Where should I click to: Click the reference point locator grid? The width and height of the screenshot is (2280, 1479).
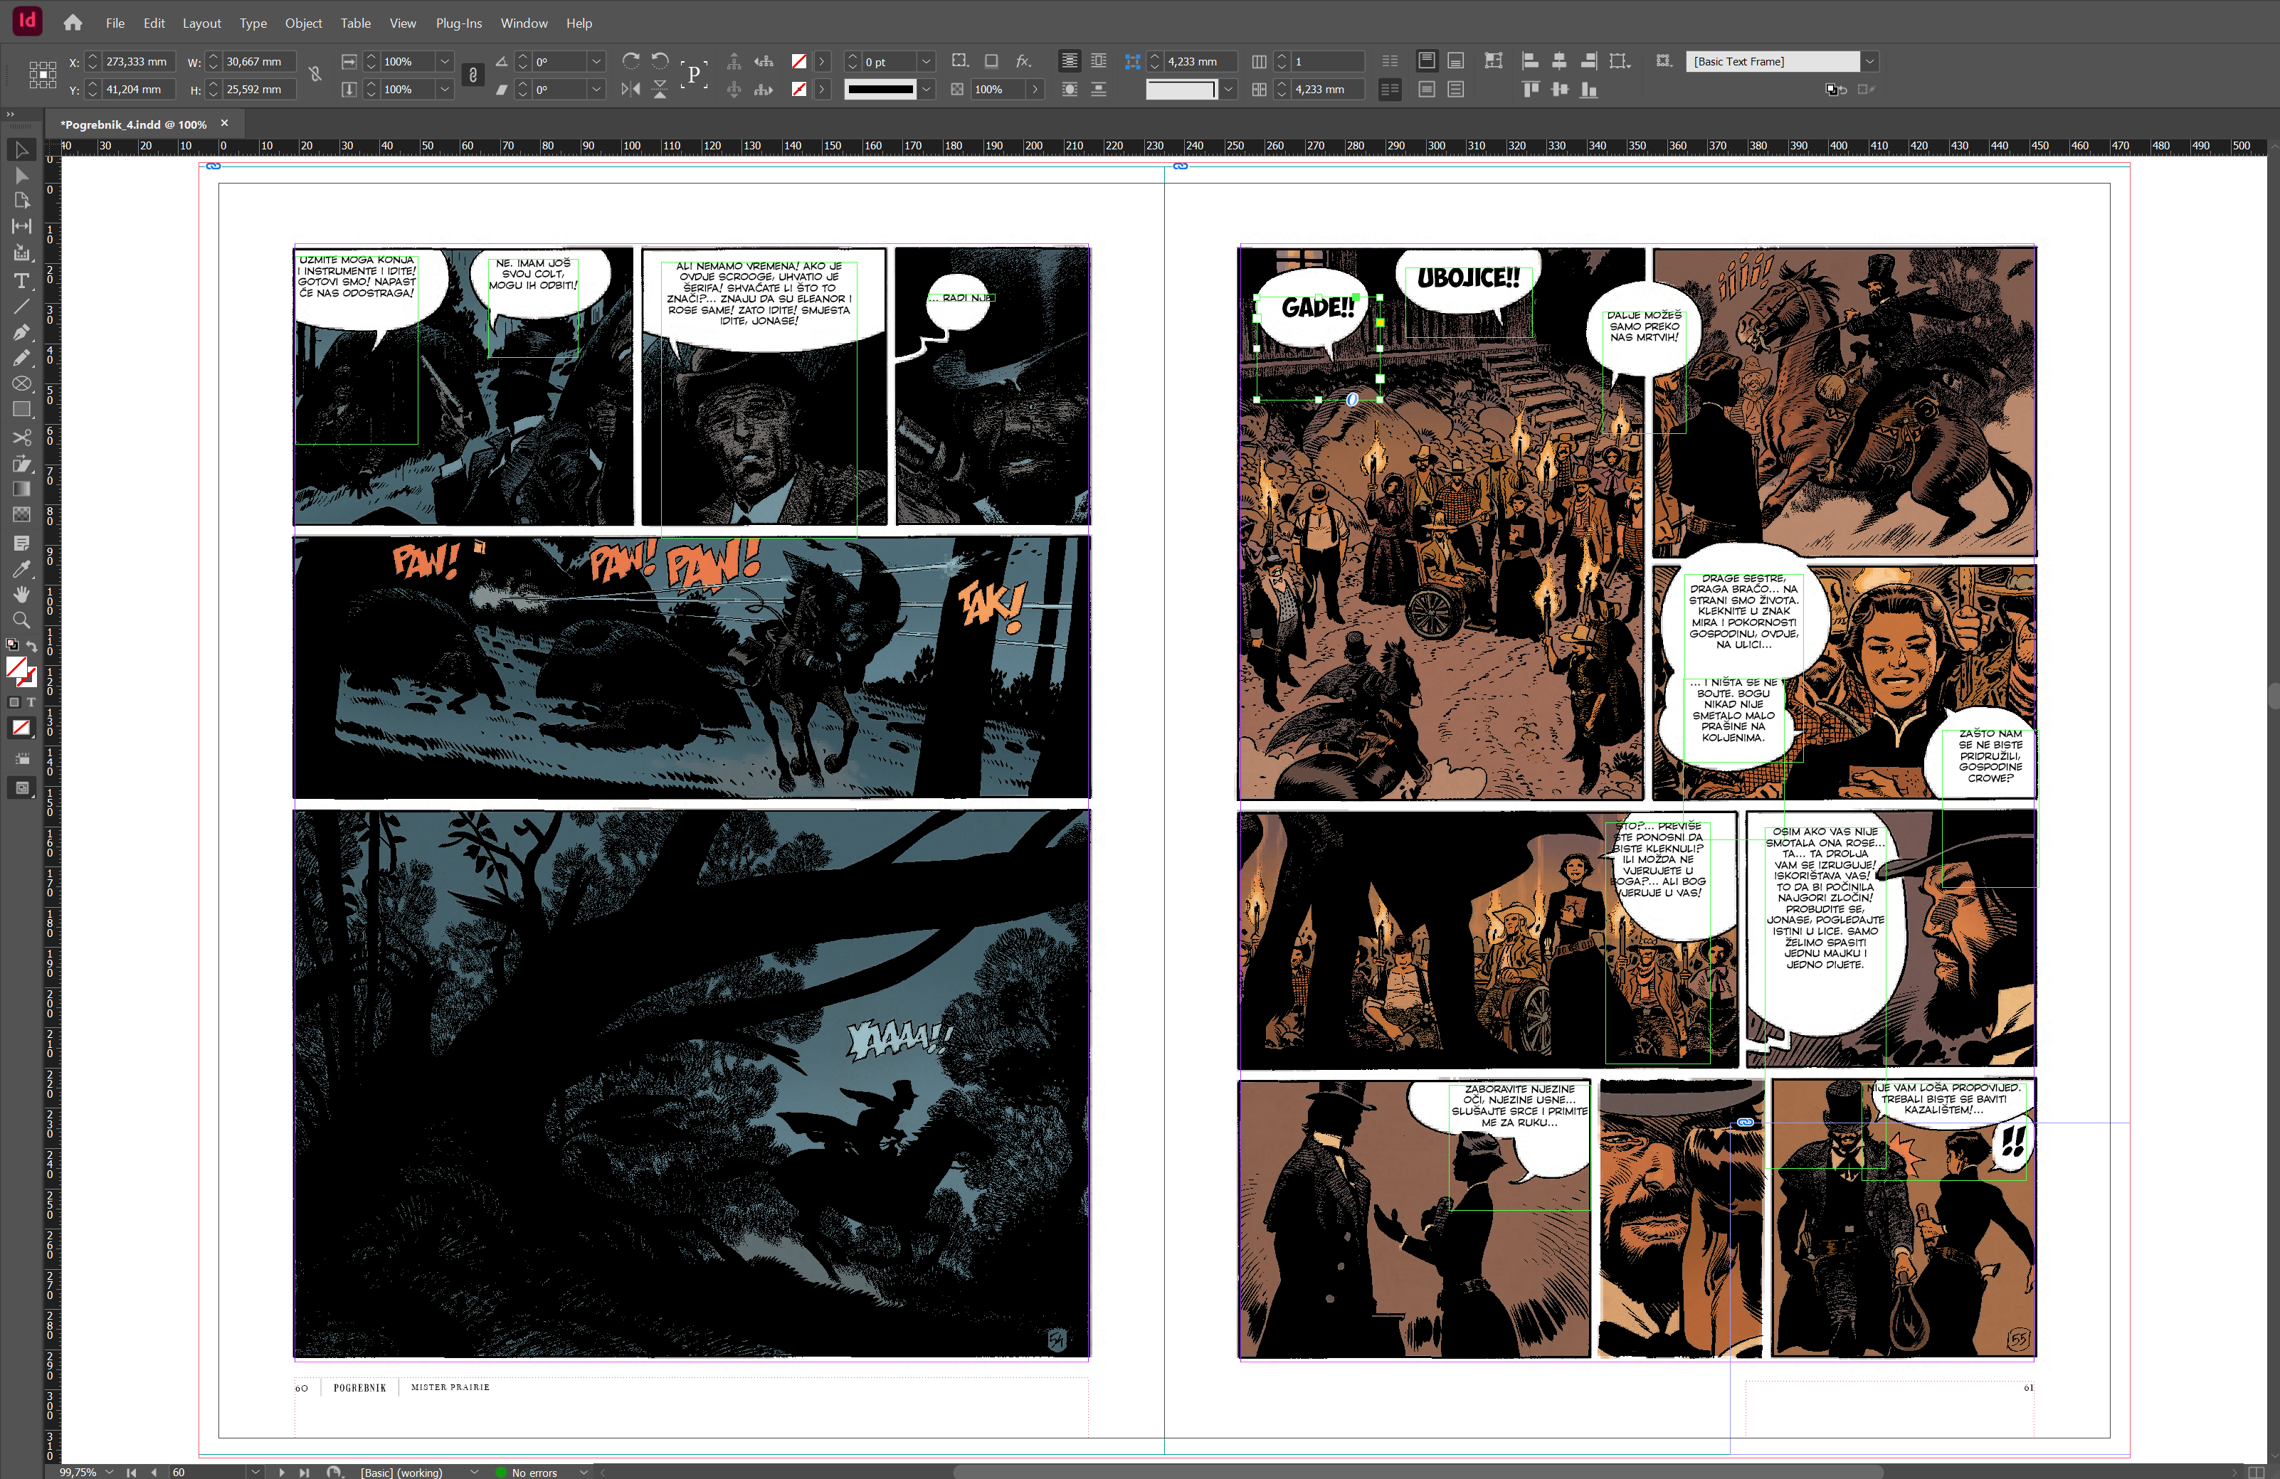coord(42,75)
